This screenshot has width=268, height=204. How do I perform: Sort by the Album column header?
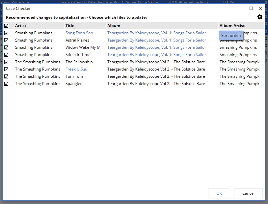(x=162, y=26)
